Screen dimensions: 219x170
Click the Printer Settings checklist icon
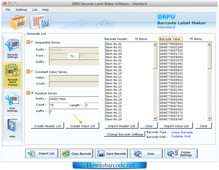[172, 153]
